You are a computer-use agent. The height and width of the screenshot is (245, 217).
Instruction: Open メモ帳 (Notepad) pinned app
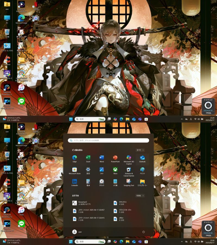pyautogui.click(x=115, y=183)
